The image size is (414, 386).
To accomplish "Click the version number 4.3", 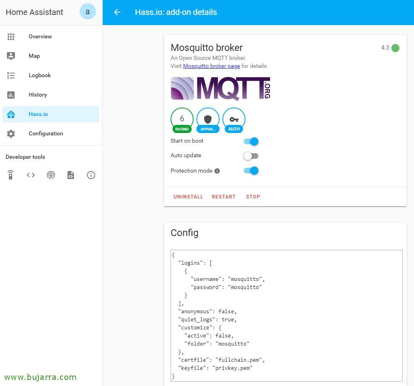I will (x=385, y=48).
